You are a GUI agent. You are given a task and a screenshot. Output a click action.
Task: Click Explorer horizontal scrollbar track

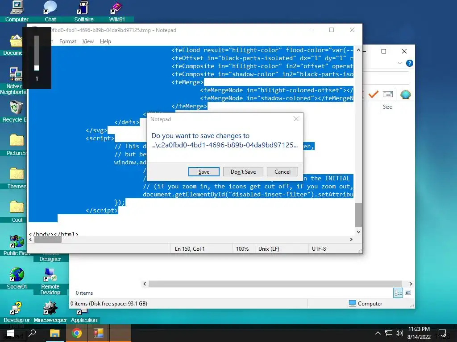(275, 284)
